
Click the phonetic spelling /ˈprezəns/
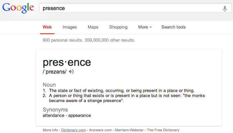[x=54, y=72]
